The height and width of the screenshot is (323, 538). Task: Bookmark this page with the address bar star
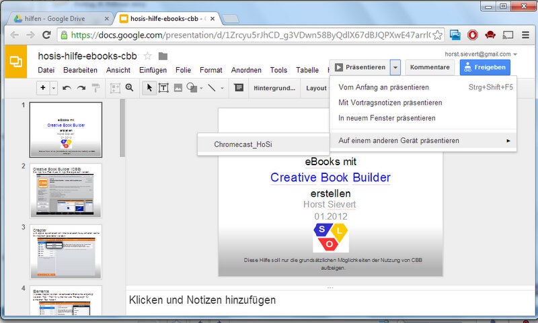tap(437, 34)
